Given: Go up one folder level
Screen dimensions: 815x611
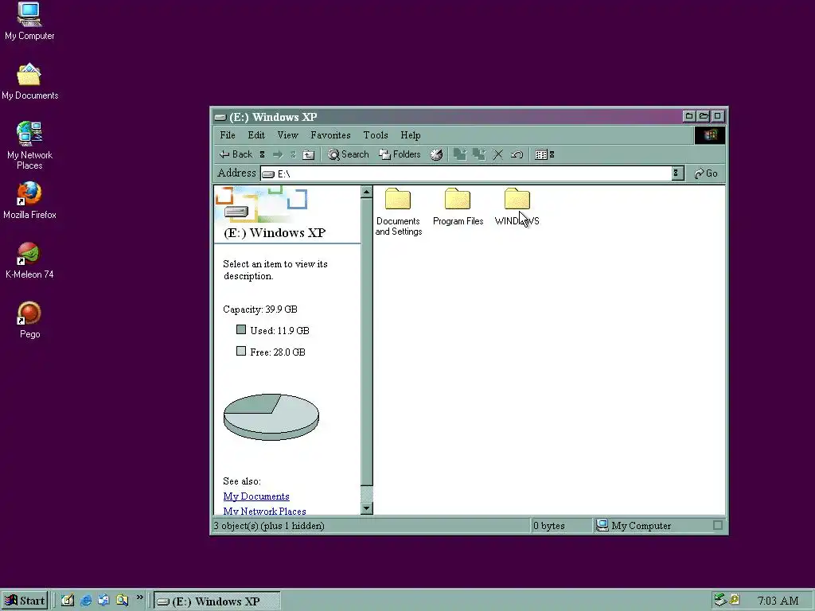Looking at the screenshot, I should coord(309,154).
